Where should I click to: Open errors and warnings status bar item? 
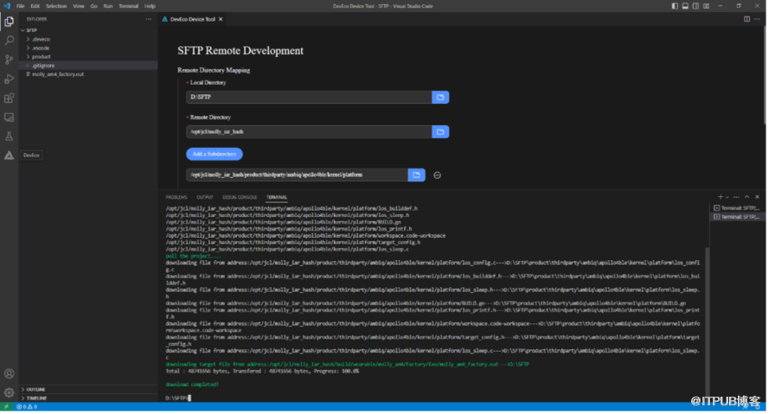tap(27, 408)
